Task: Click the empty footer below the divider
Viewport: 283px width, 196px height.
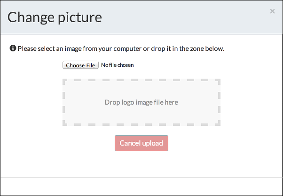Action: (141, 186)
